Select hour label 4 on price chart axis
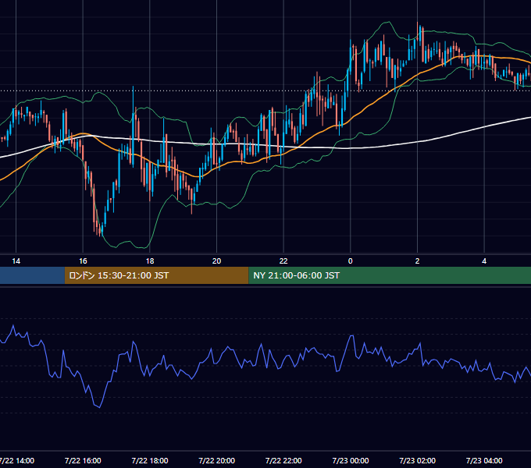The width and height of the screenshot is (531, 468). (484, 261)
